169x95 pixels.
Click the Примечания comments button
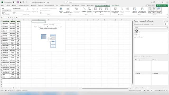[150, 6]
